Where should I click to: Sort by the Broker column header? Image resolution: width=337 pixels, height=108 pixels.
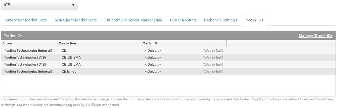29,43
